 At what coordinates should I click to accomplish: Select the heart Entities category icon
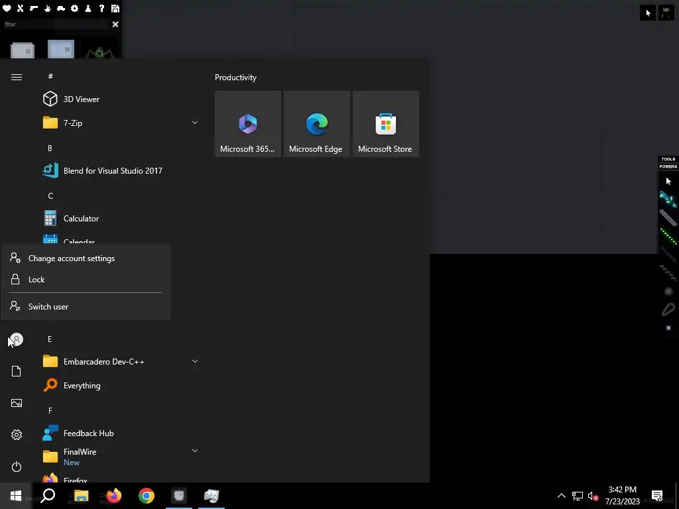[x=7, y=8]
